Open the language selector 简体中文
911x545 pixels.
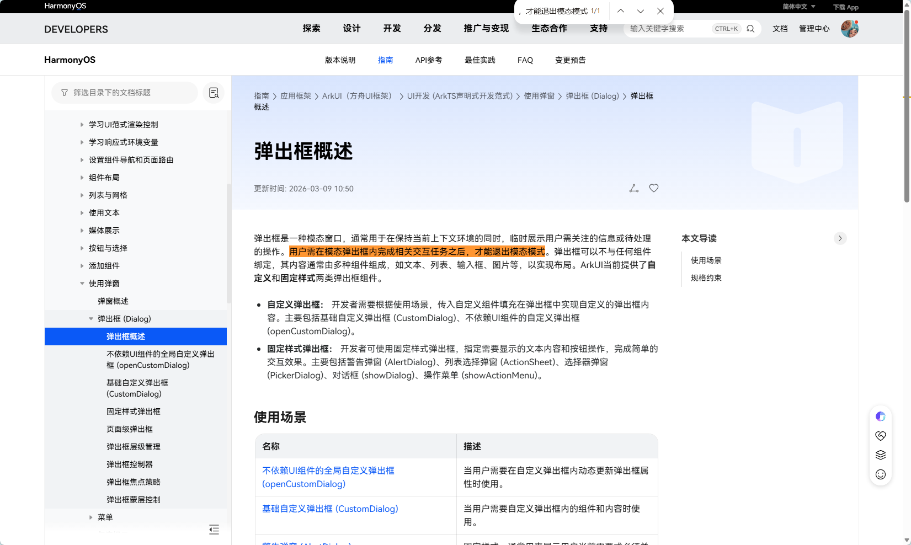click(x=798, y=7)
